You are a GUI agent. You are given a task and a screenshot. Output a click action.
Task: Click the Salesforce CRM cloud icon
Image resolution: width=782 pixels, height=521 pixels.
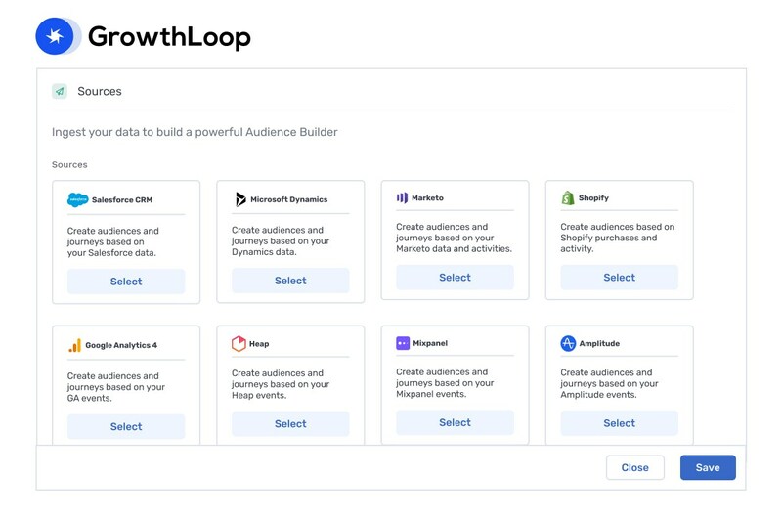click(x=77, y=199)
